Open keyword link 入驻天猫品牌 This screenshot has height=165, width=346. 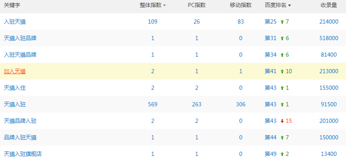[x=20, y=55]
